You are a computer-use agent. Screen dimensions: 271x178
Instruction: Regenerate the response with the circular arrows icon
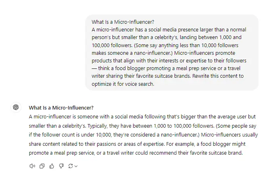70,166
